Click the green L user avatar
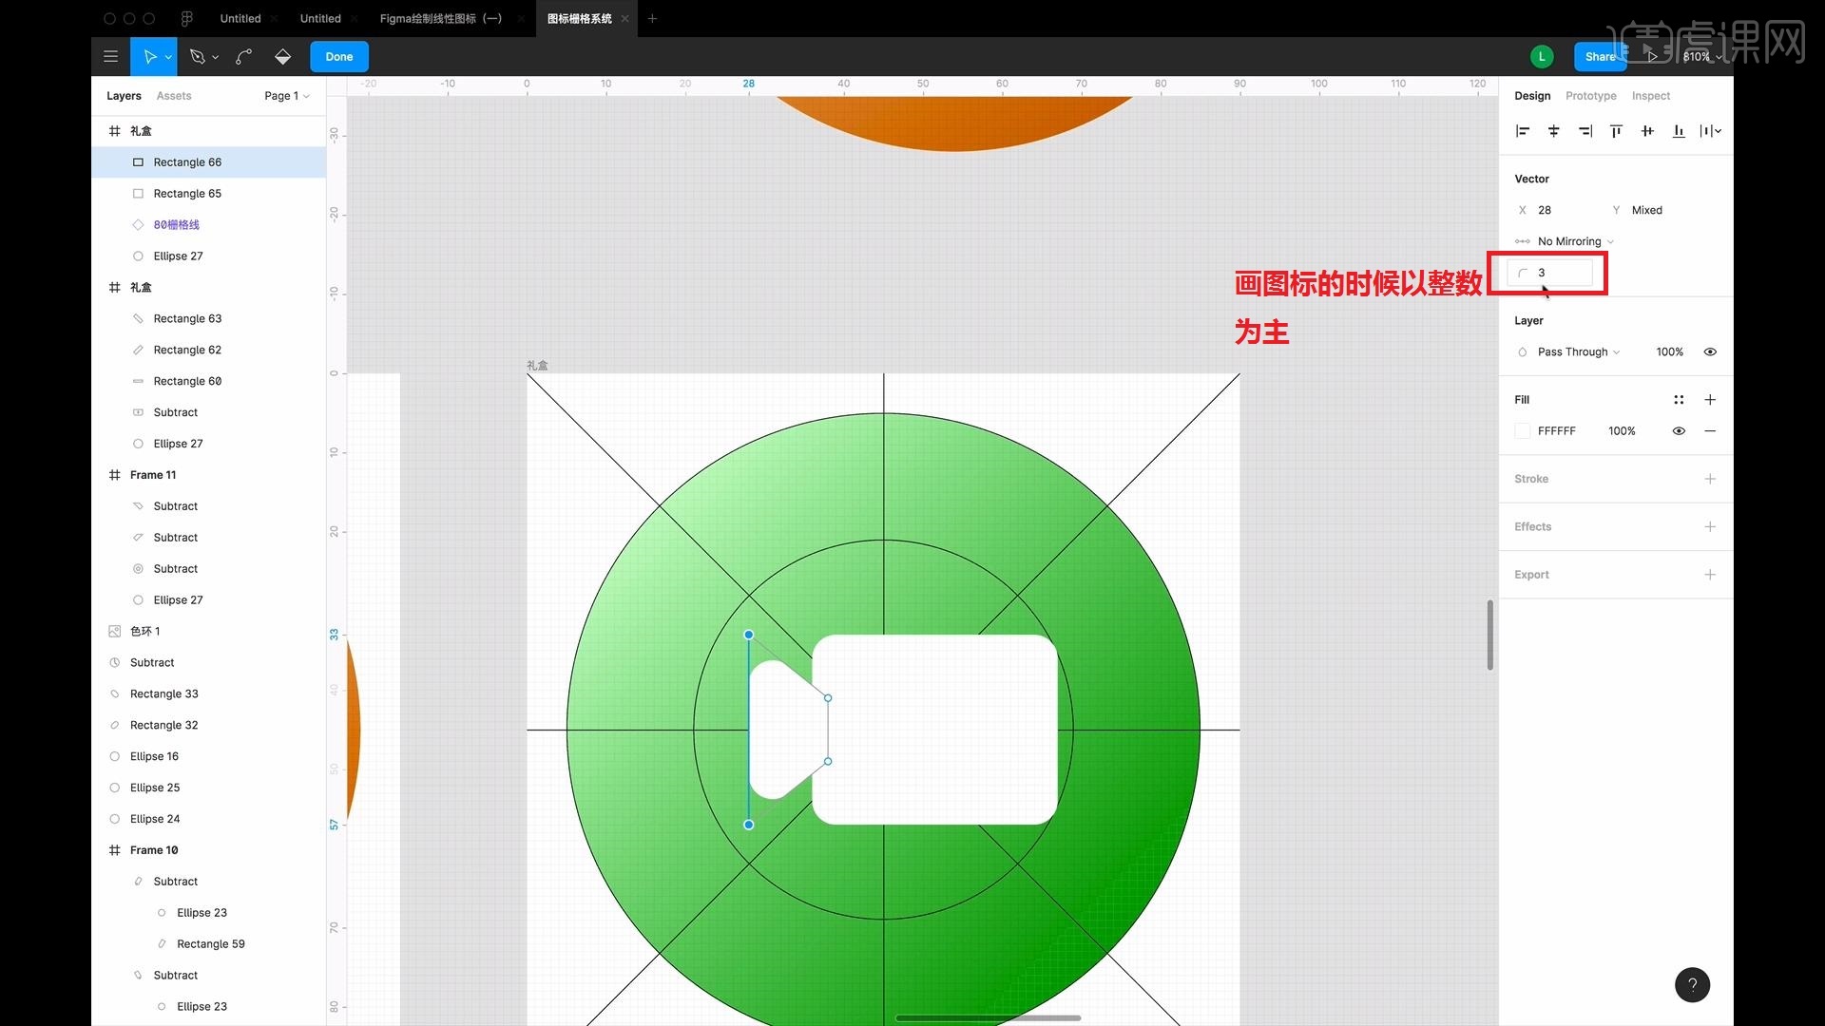The width and height of the screenshot is (1825, 1026). (x=1542, y=57)
